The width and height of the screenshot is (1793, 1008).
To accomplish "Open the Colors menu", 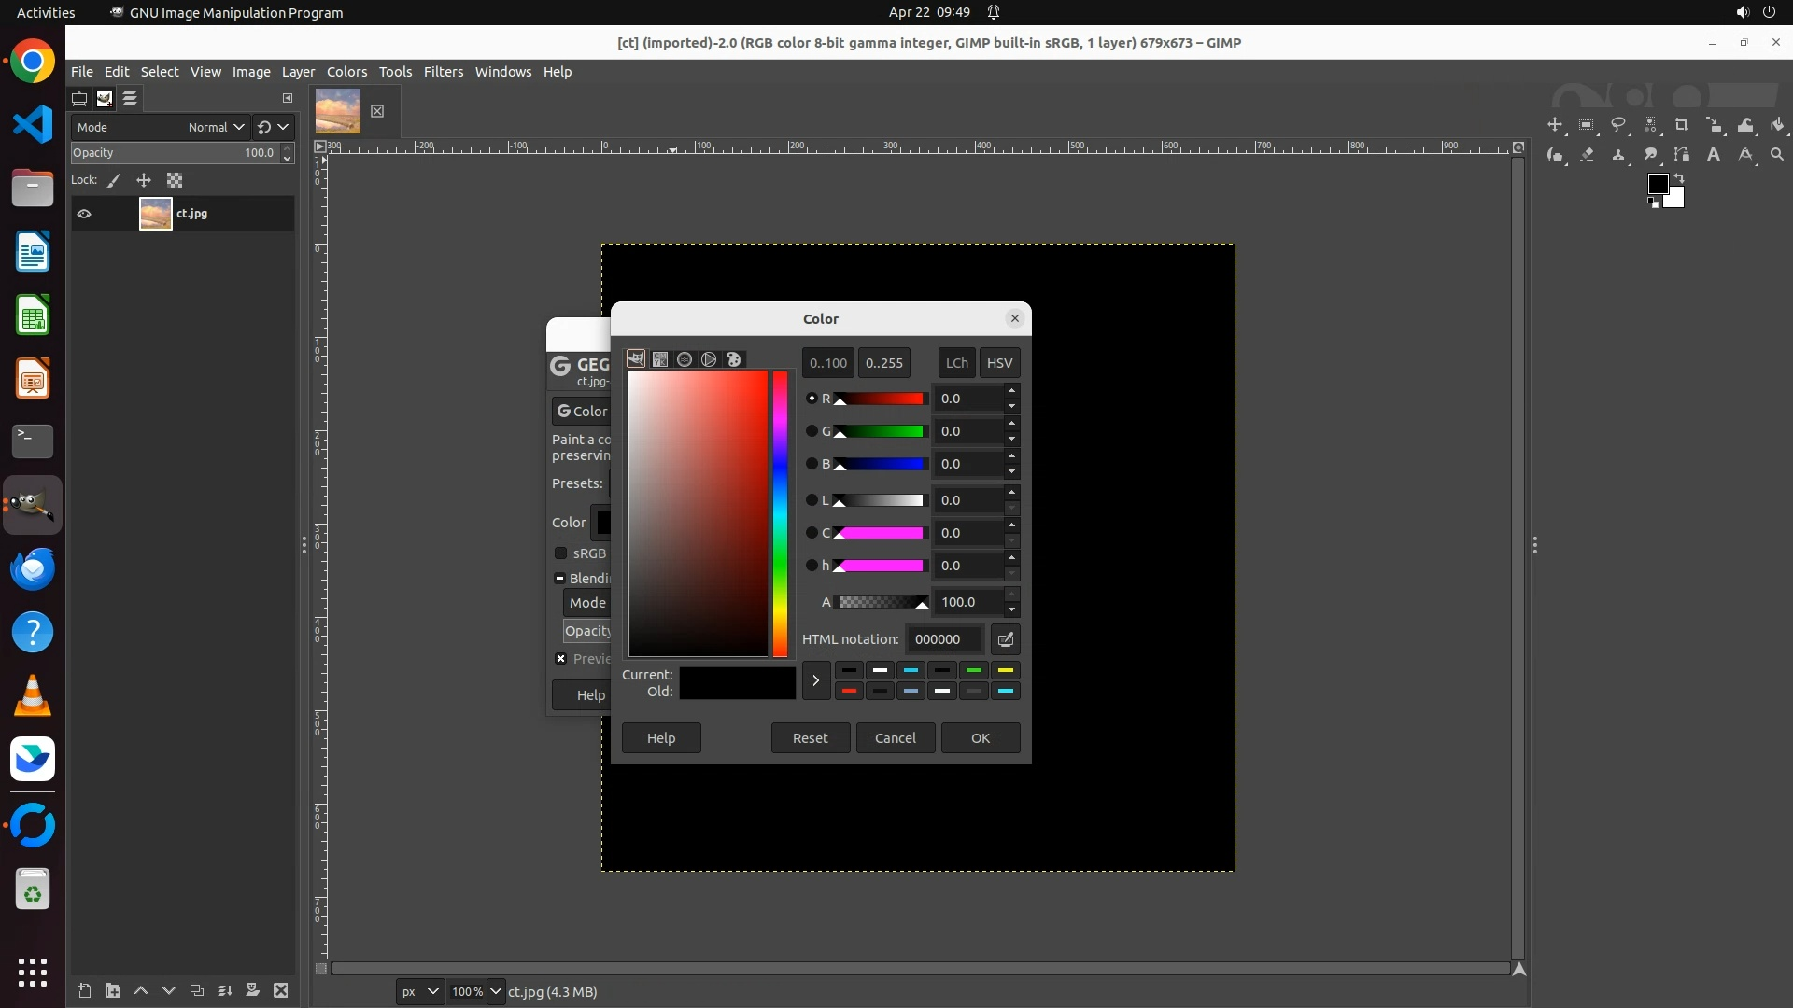I will 346,72.
